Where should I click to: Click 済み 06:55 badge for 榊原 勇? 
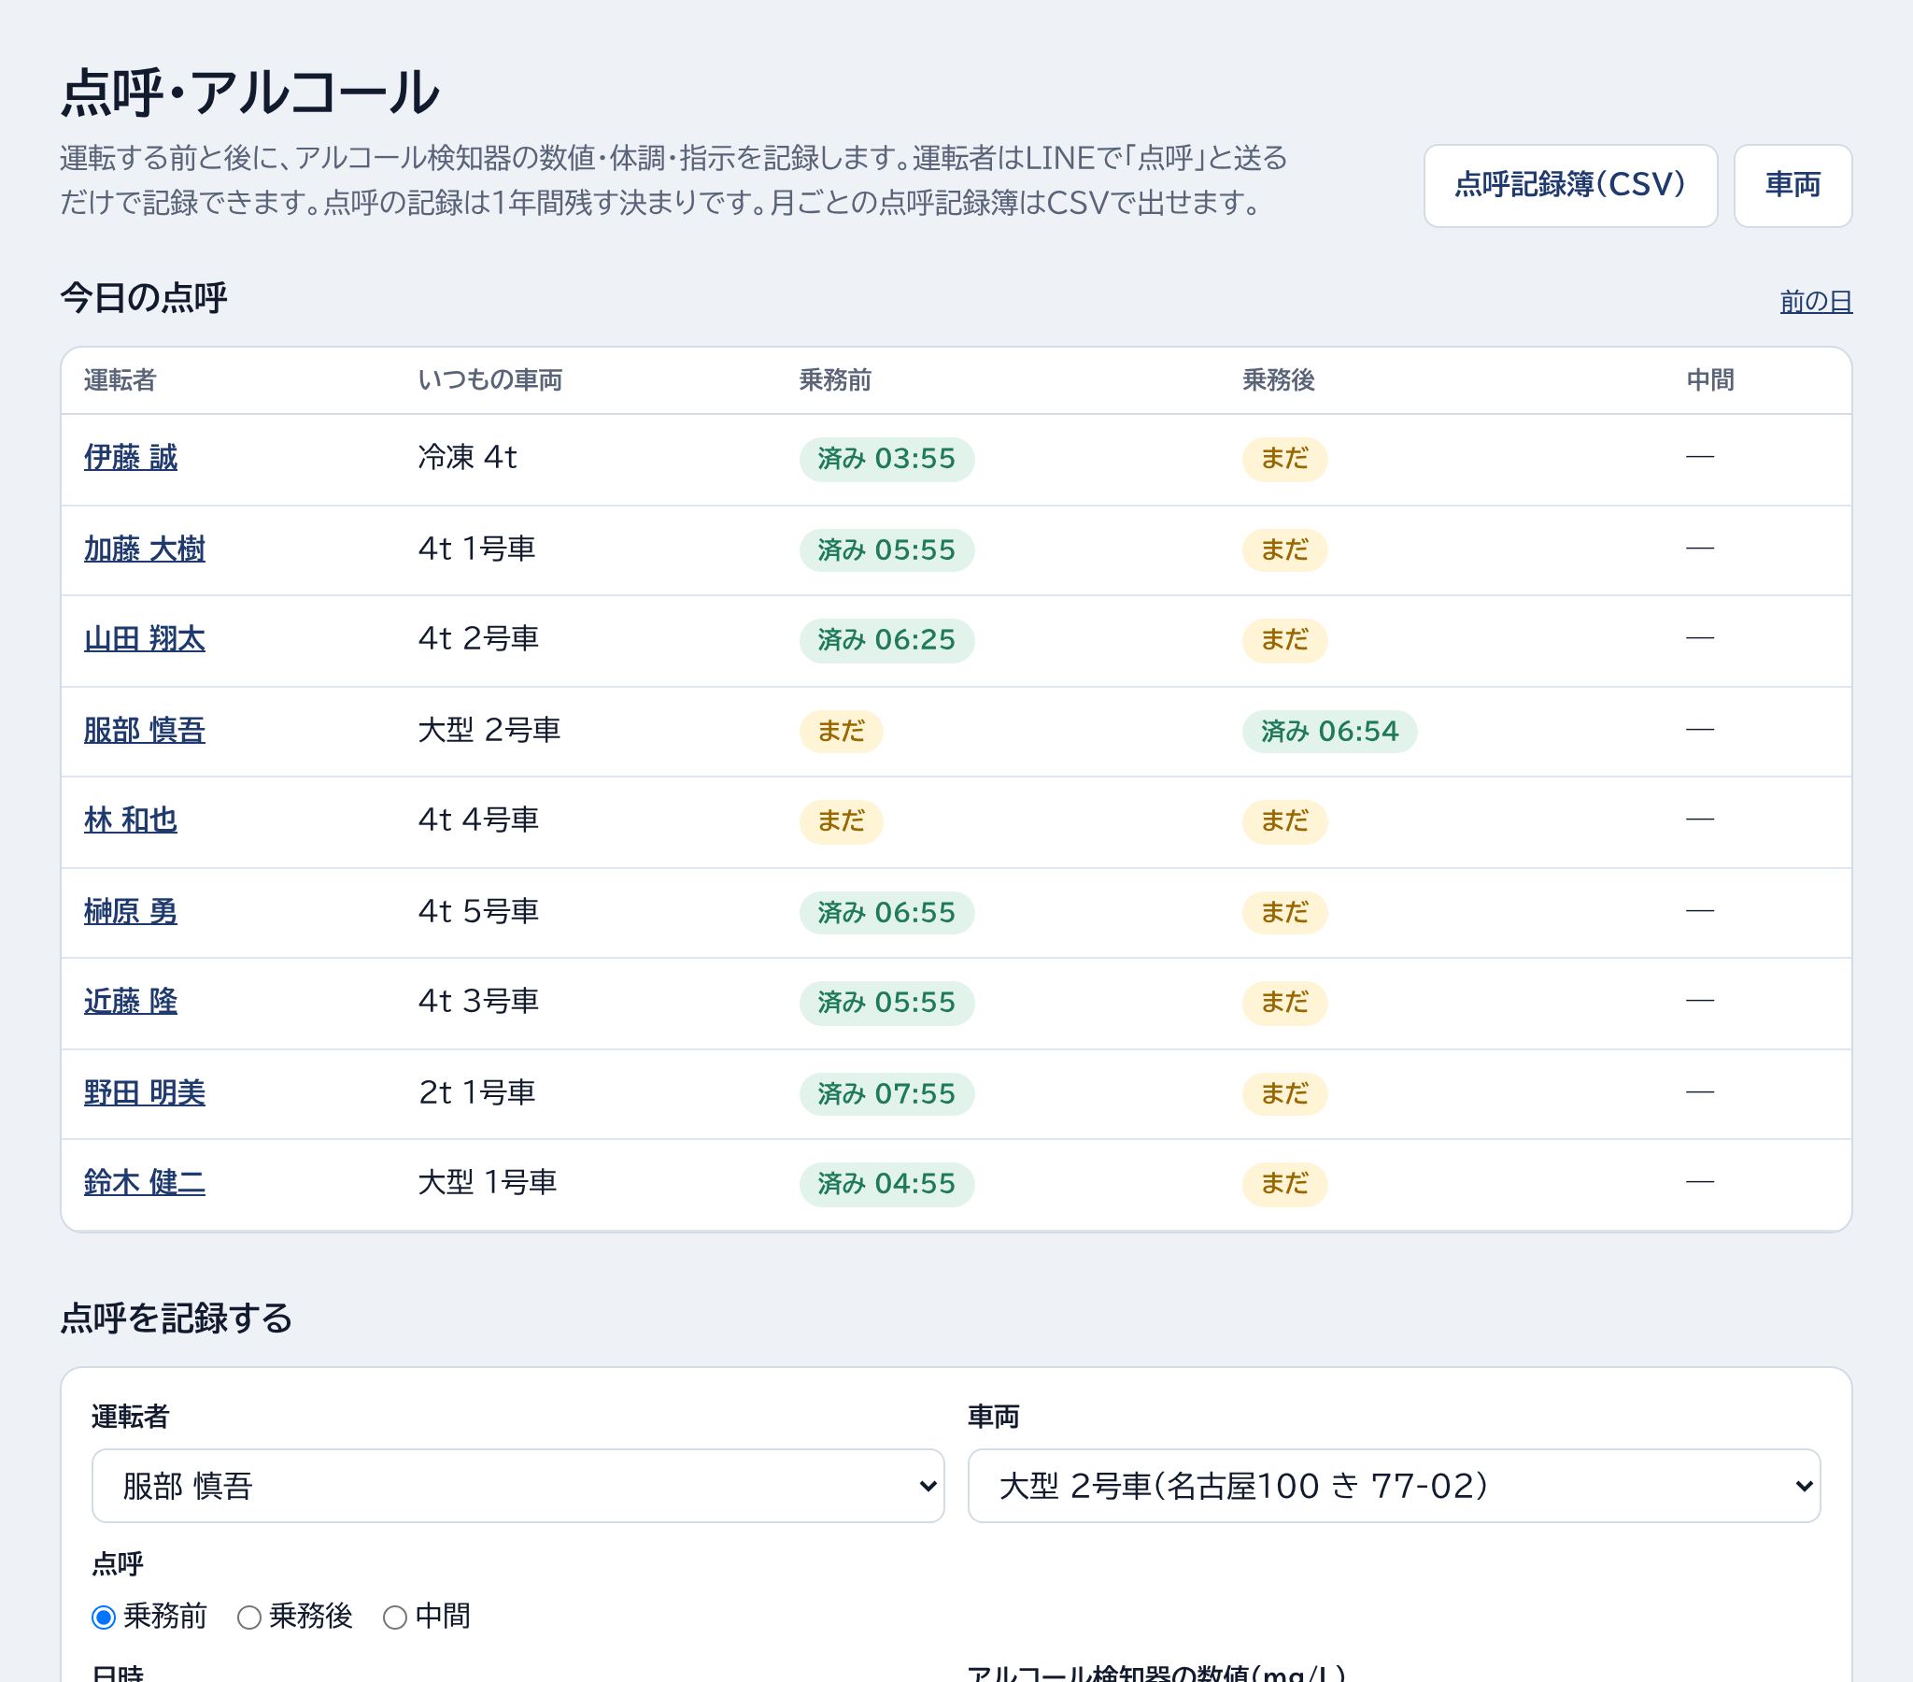tap(886, 913)
